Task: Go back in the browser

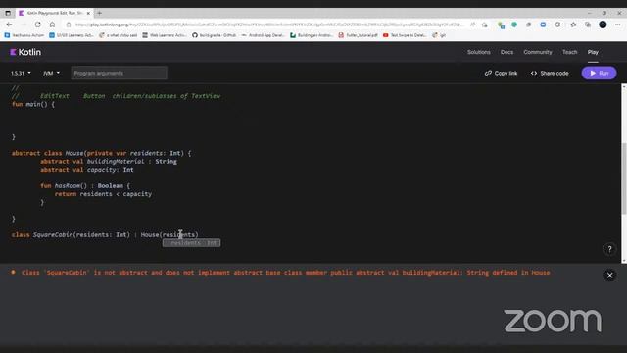Action: (x=9, y=25)
